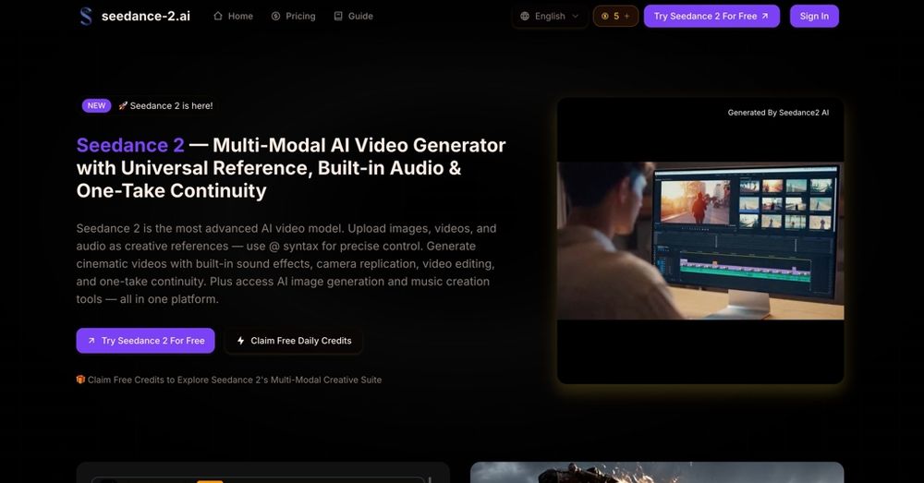The height and width of the screenshot is (483, 924).
Task: Click the Claim Free Daily Credits button
Action: 294,341
